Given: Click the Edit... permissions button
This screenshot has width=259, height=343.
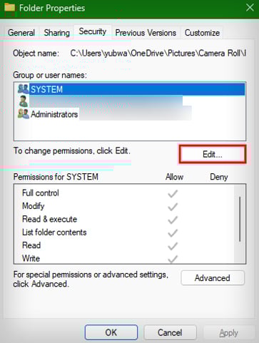Looking at the screenshot, I should [x=212, y=154].
